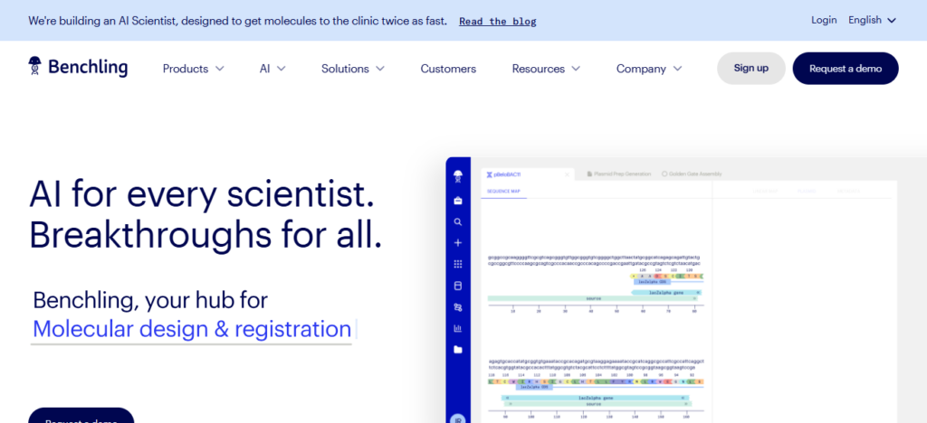This screenshot has height=423, width=927.
Task: Close the pBeloBAC11 tab with its X
Action: tap(567, 174)
